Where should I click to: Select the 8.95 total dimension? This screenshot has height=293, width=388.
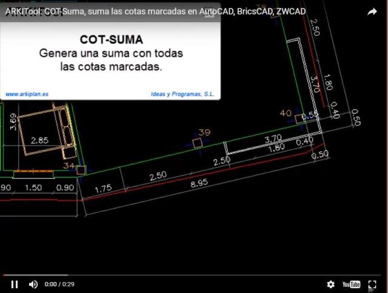199,183
